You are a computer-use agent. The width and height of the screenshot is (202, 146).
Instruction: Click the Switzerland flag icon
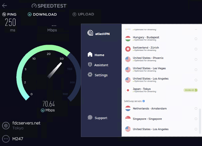point(128,49)
